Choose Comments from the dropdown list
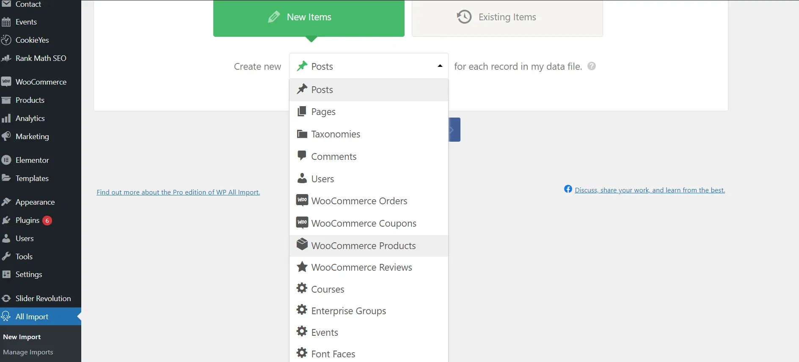The height and width of the screenshot is (362, 799). tap(369, 156)
